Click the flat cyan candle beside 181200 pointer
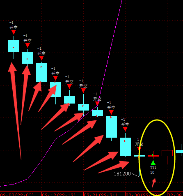 (x=139, y=156)
